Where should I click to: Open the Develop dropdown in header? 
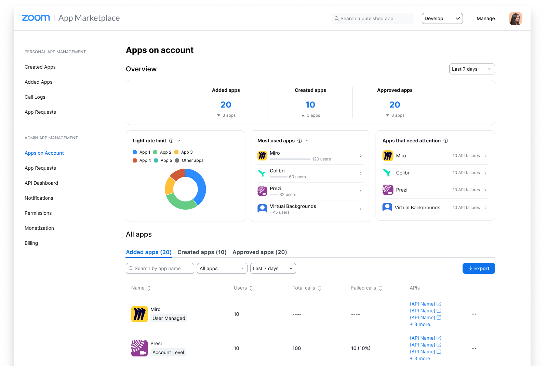click(x=442, y=18)
